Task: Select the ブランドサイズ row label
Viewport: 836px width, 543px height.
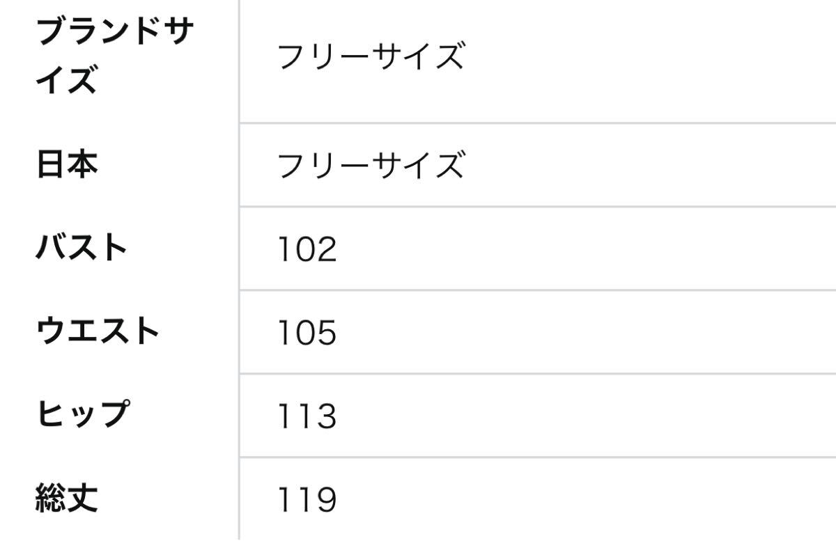Action: [114, 57]
